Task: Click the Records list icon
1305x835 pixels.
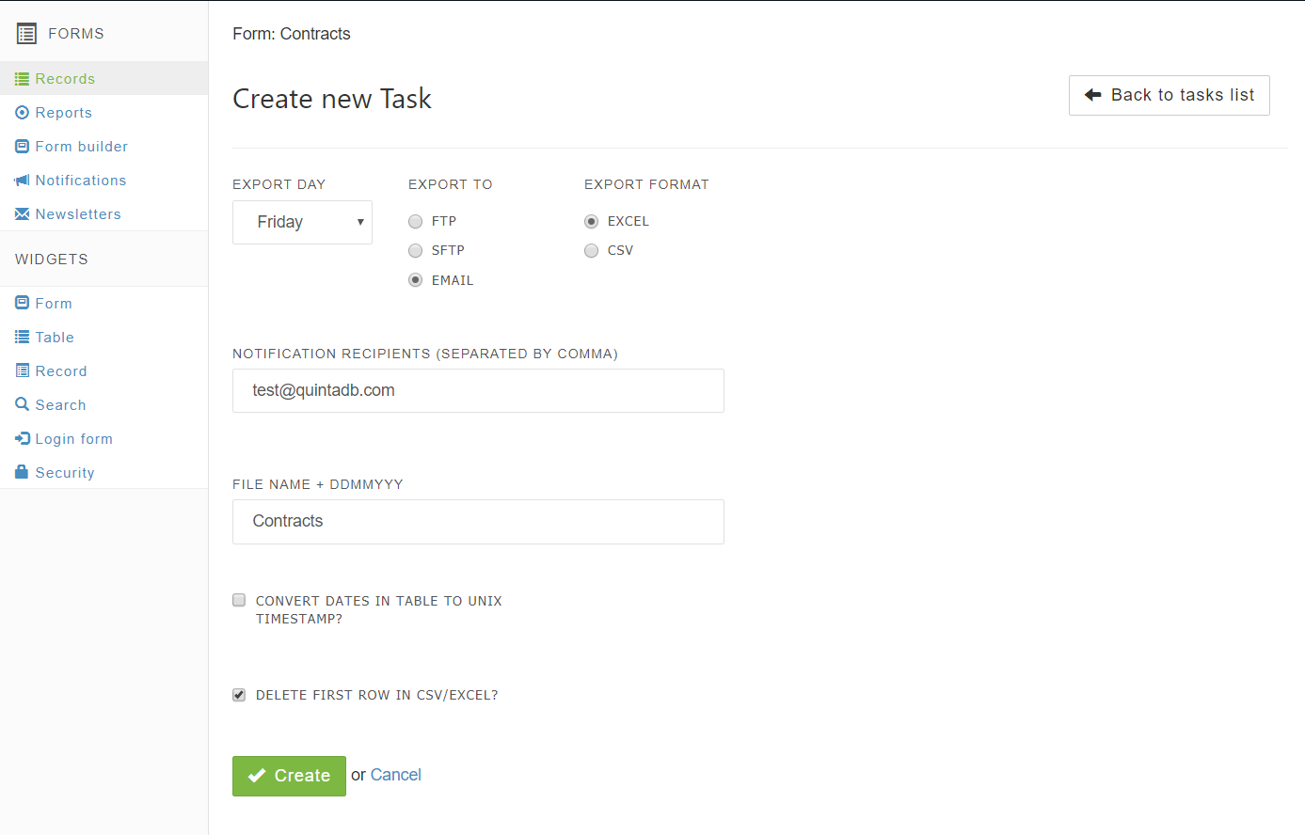Action: [22, 79]
